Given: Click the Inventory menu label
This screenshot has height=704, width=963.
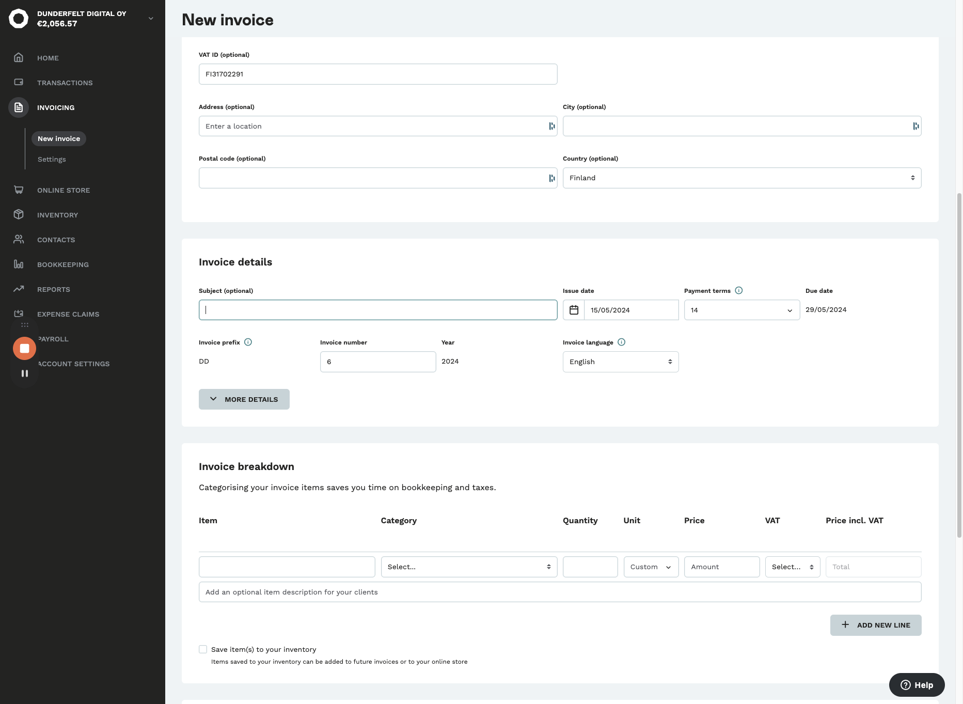Looking at the screenshot, I should pyautogui.click(x=58, y=215).
